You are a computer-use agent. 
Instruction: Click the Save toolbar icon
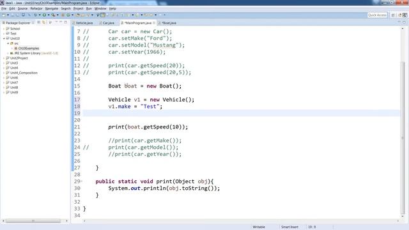(x=13, y=15)
